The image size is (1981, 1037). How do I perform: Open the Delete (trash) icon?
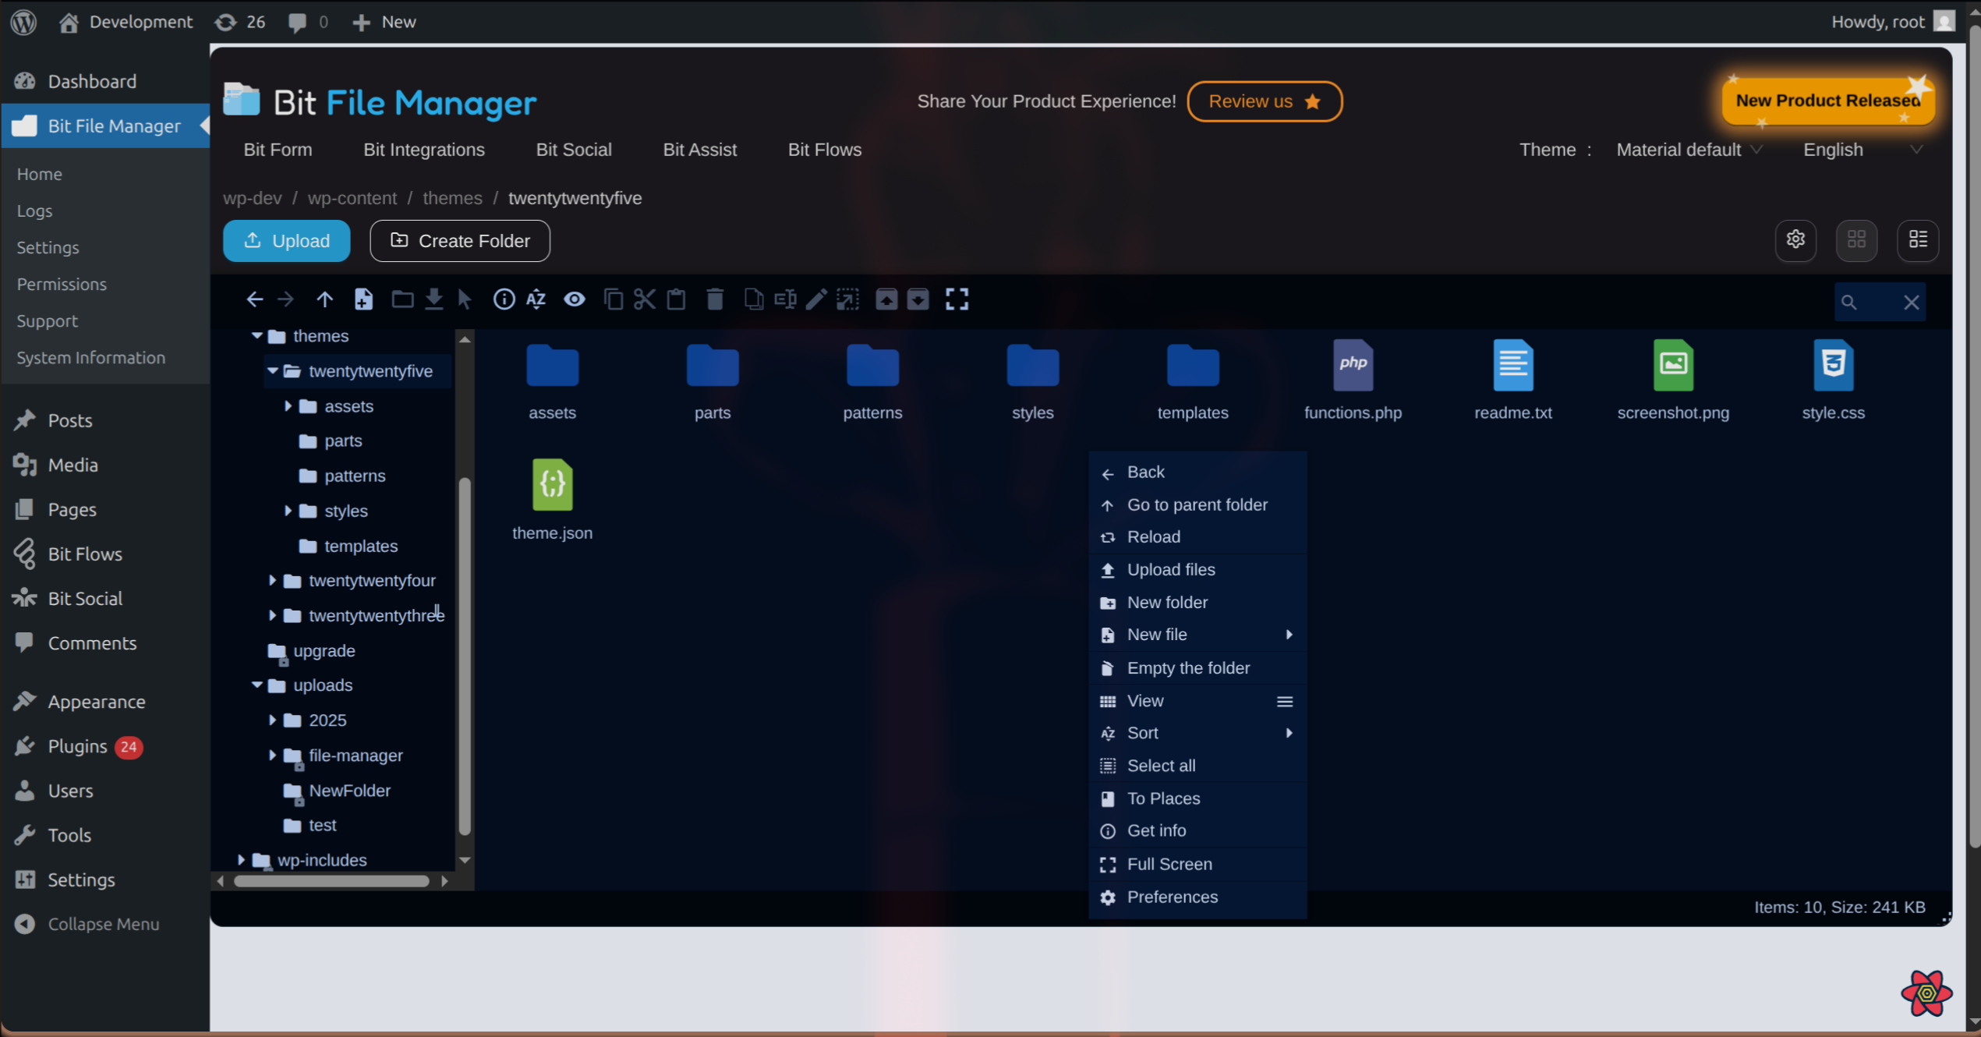point(714,299)
